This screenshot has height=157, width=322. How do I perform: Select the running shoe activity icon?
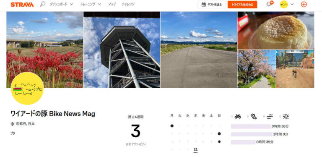click(254, 117)
